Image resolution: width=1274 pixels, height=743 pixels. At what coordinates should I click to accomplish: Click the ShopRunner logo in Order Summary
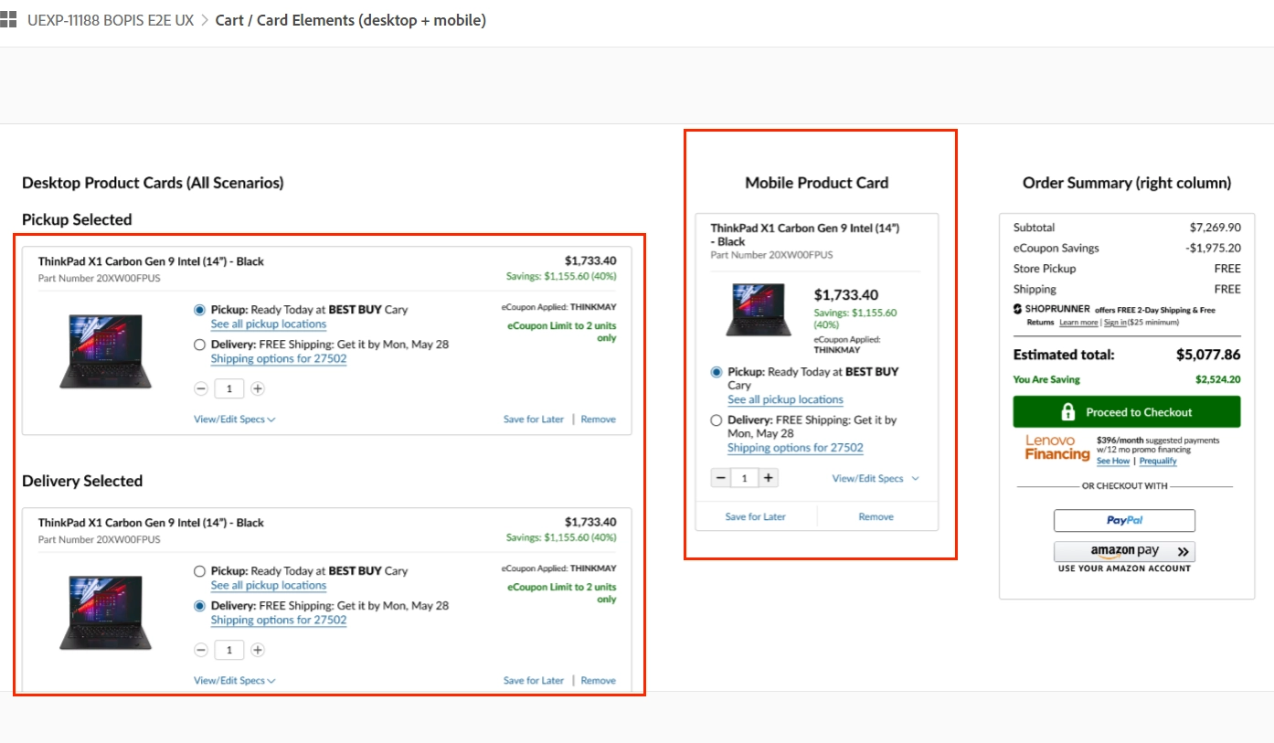[1052, 309]
